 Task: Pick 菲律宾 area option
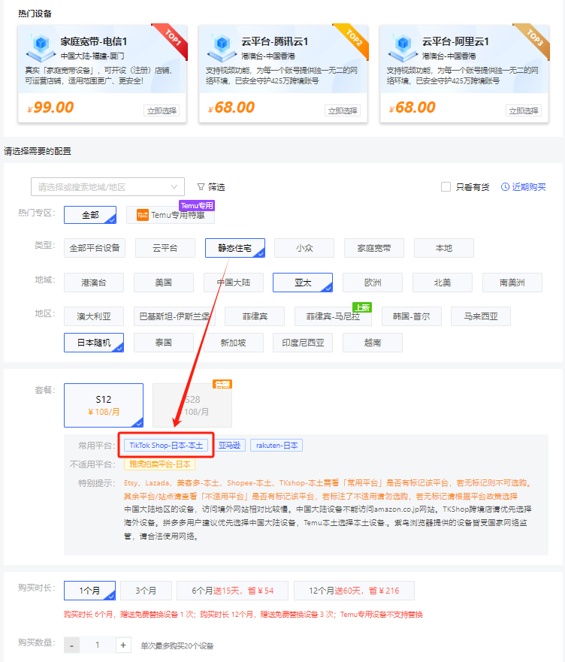255,316
